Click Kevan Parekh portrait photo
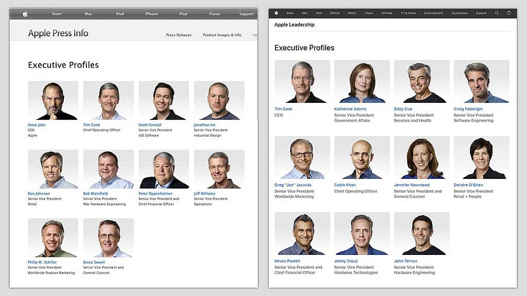527x296 pixels. [302, 234]
